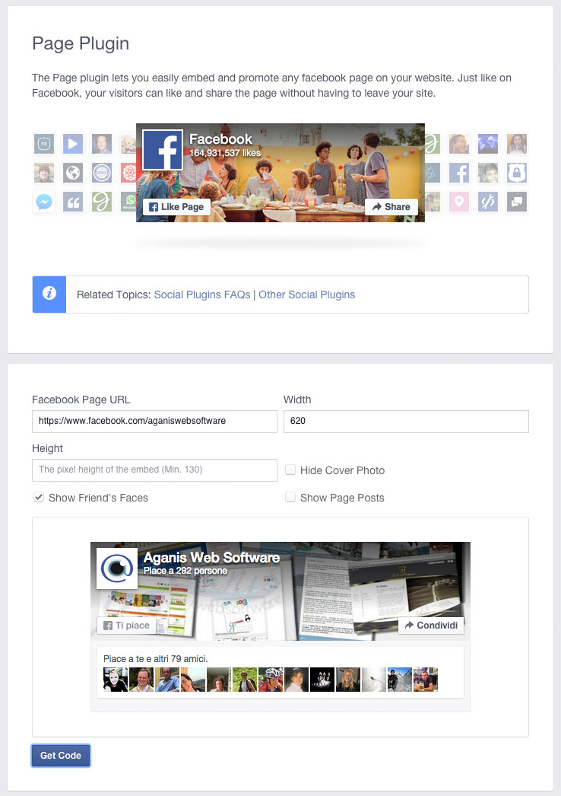The width and height of the screenshot is (561, 796).
Task: Click the Get Code button
Action: click(x=61, y=756)
